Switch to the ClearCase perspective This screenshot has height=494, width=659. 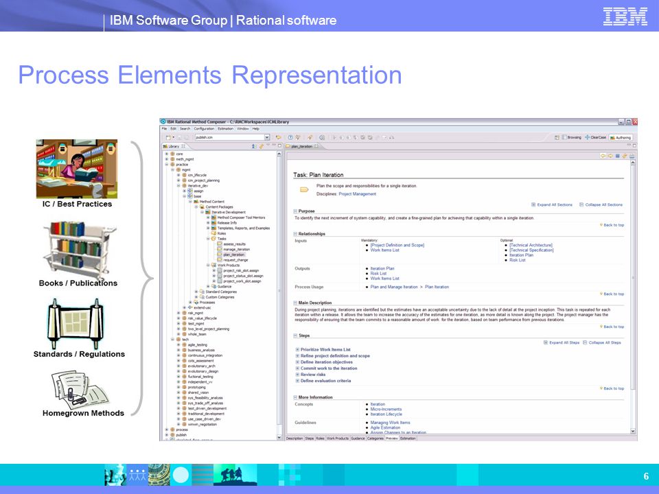click(596, 137)
